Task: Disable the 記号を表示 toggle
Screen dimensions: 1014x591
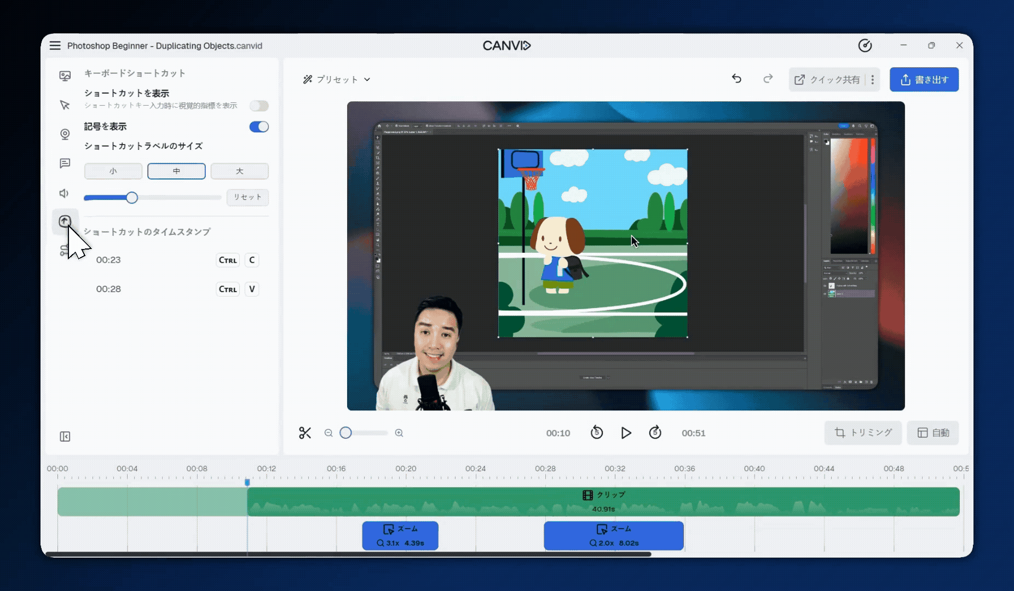Action: tap(259, 127)
